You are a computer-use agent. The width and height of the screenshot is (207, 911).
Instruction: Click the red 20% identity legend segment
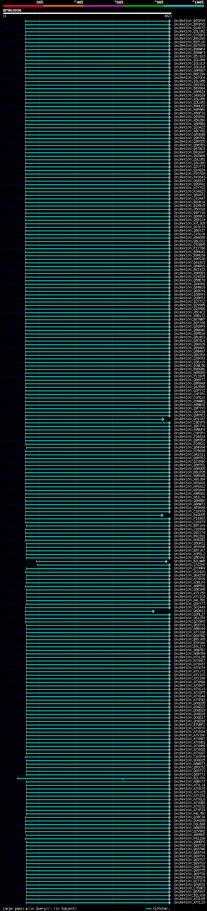pyautogui.click(x=23, y=6)
